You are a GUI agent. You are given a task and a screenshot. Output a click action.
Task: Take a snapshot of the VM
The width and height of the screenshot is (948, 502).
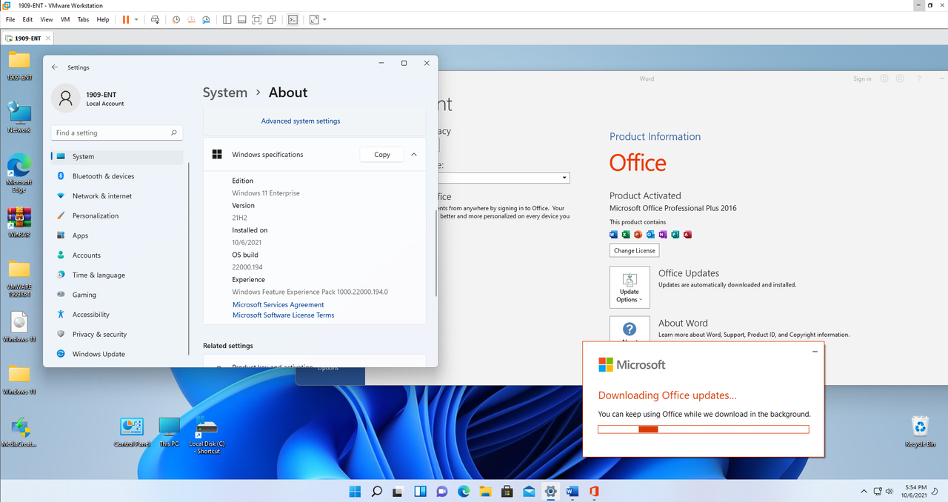coord(176,19)
